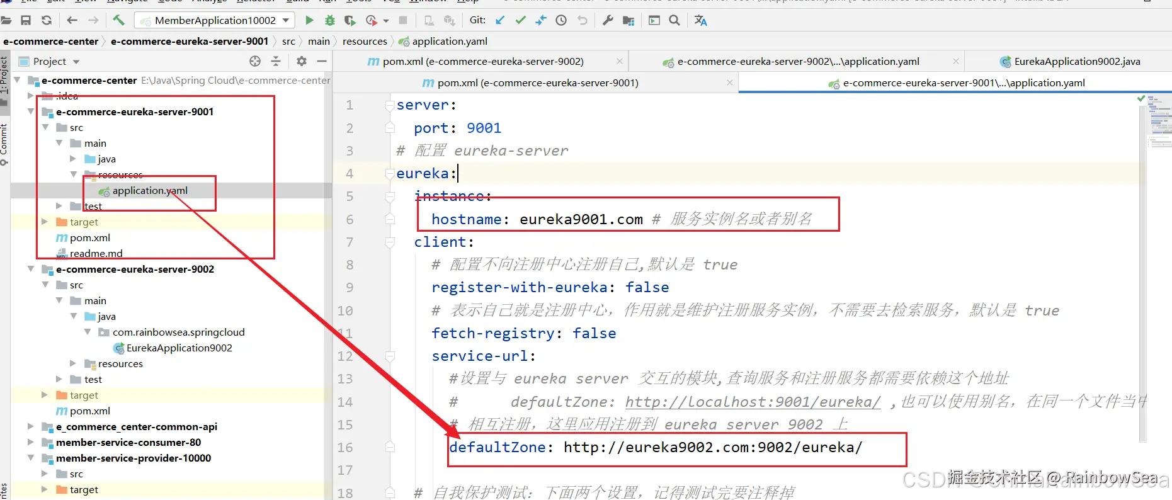Click the Translate icon in toolbar
The image size is (1172, 500).
coord(700,20)
